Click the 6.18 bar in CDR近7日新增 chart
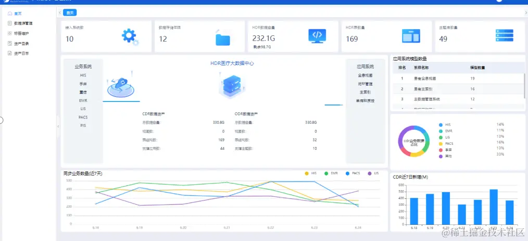The image size is (528, 241). point(414,211)
